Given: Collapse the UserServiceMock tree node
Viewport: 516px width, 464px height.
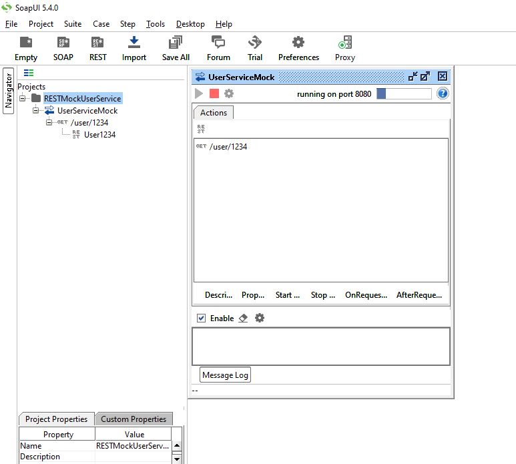Looking at the screenshot, I should tap(35, 111).
